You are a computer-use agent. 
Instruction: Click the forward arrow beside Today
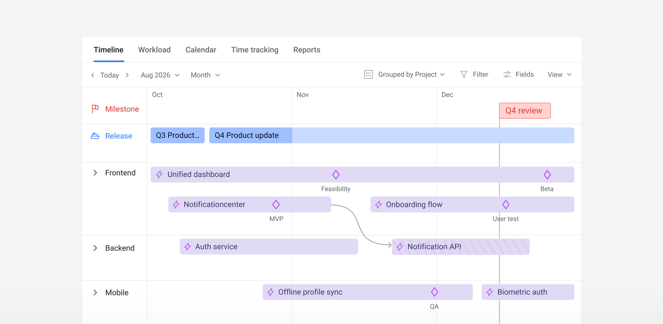(x=127, y=75)
